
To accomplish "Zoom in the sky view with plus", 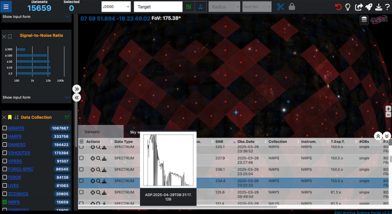I will tap(388, 109).
